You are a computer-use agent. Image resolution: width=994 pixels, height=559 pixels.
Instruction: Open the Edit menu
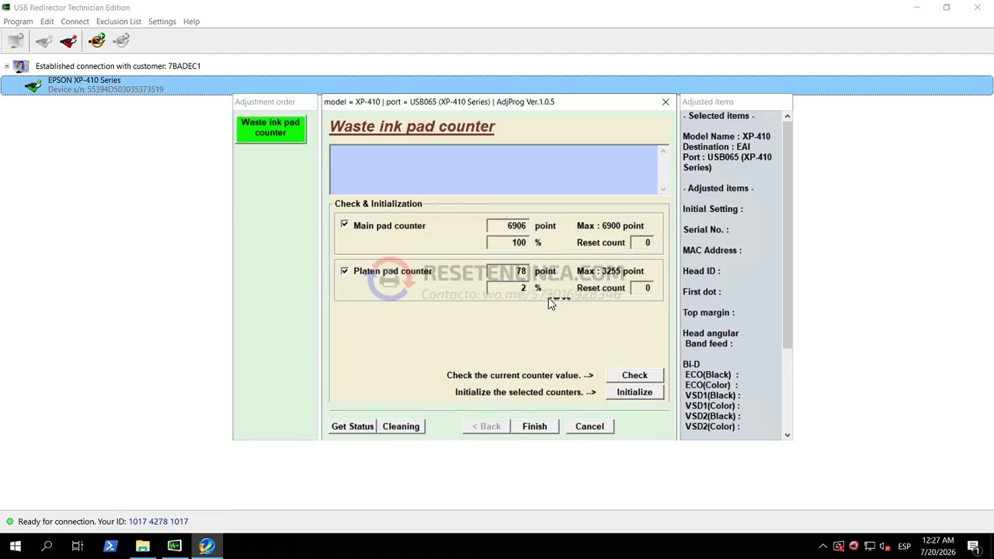coord(47,22)
